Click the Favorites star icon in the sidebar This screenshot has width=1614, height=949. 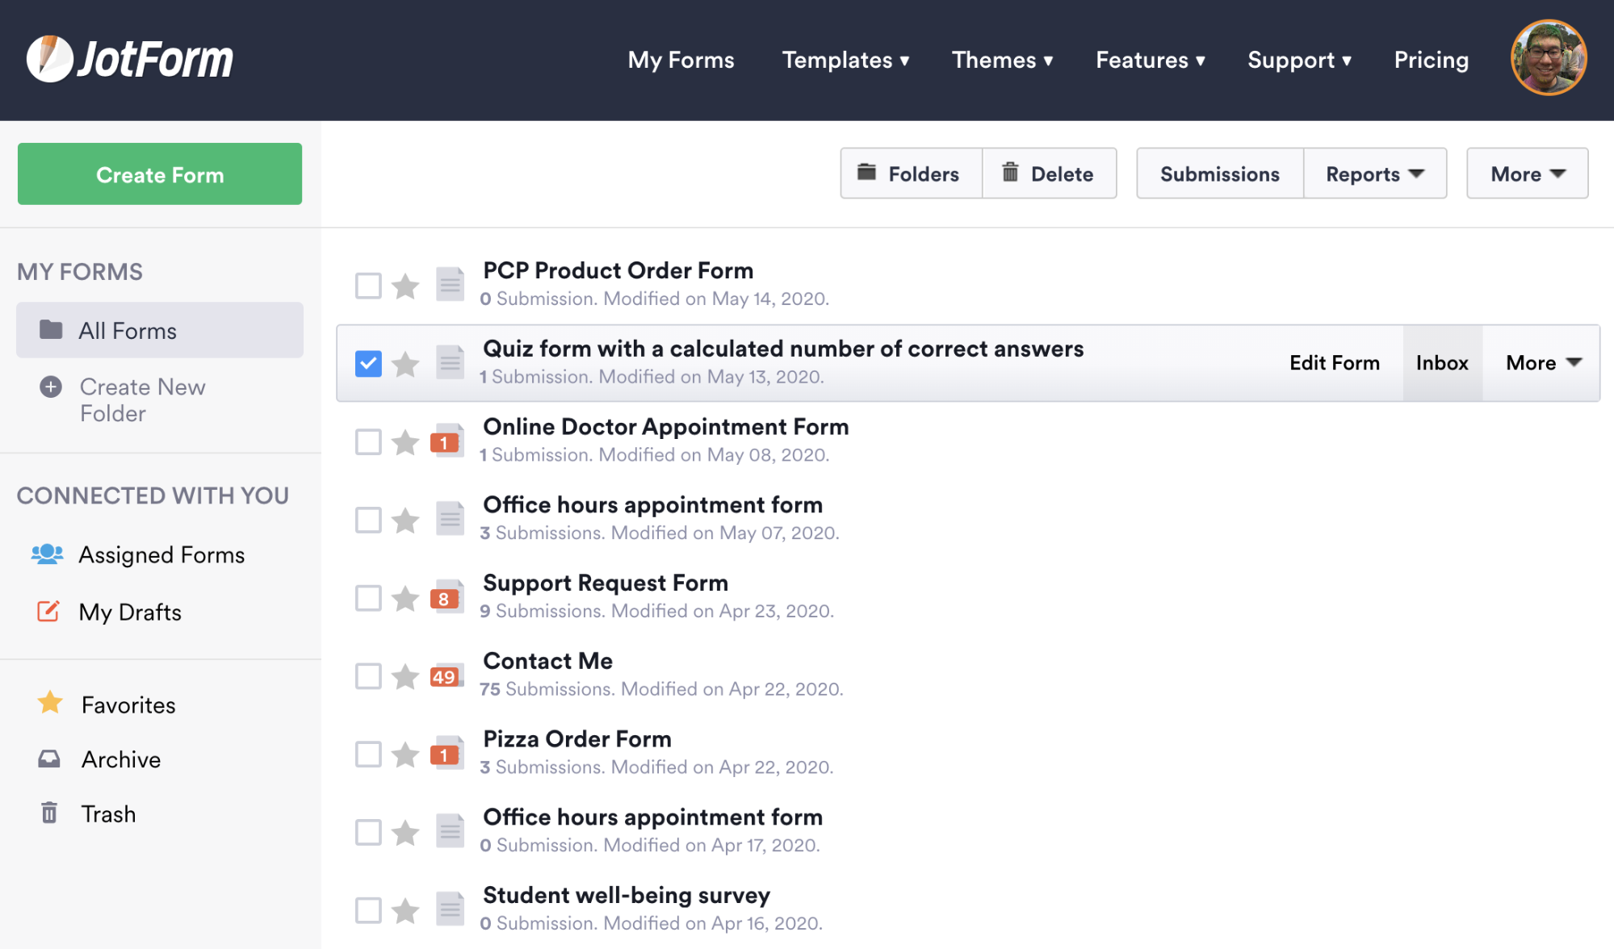pos(50,703)
